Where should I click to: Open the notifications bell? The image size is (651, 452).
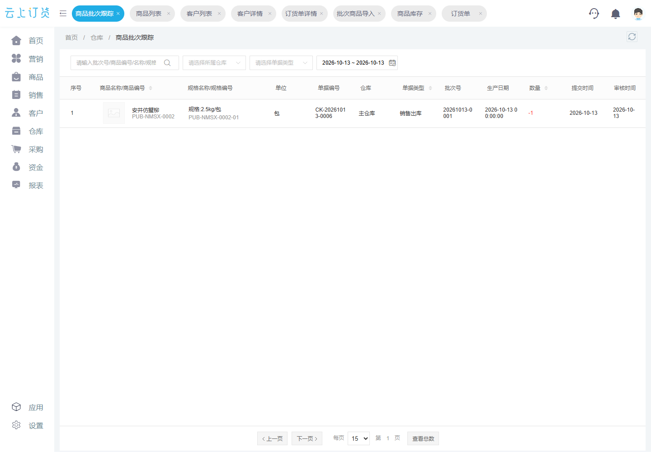coord(615,14)
